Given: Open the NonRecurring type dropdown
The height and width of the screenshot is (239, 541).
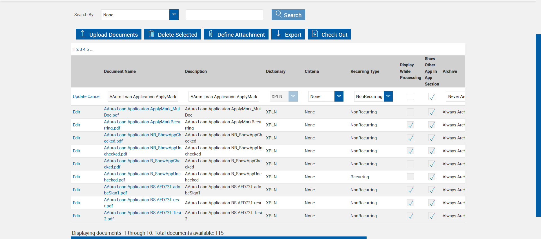Looking at the screenshot, I should pos(388,96).
